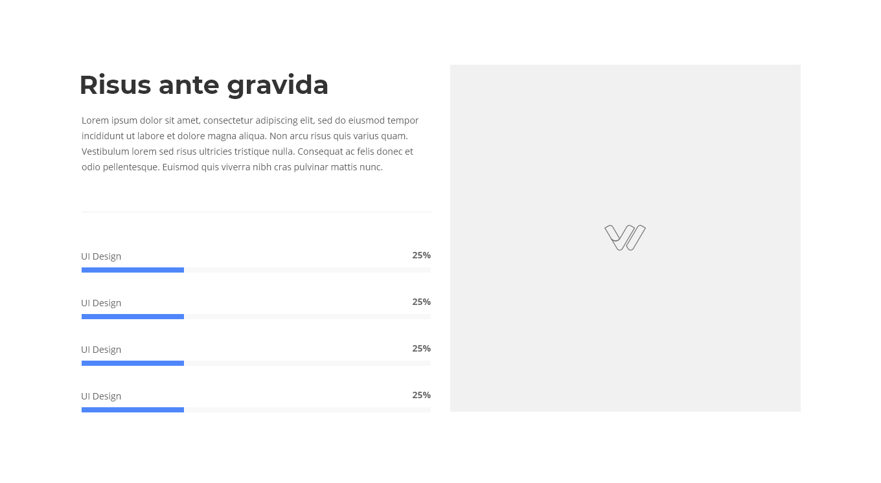Click the "Risus ante gravida" heading
Viewport: 881px width, 483px height.
203,85
